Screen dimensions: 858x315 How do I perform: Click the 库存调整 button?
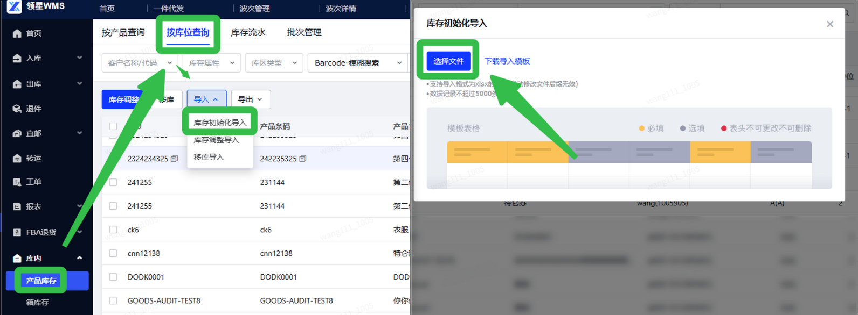(123, 99)
